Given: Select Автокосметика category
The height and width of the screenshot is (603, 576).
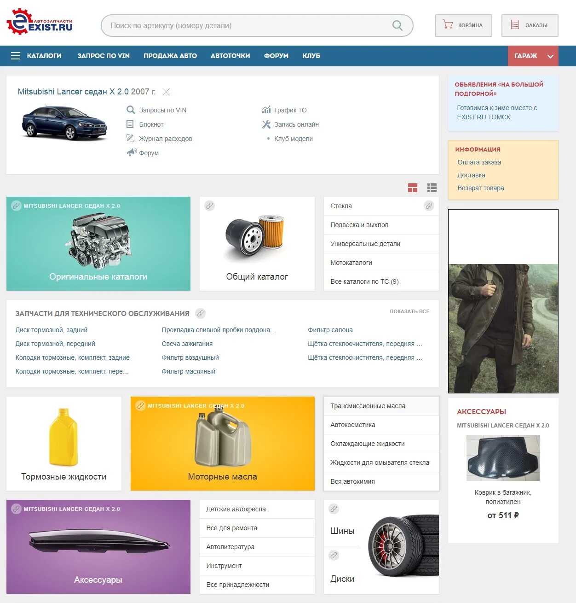Looking at the screenshot, I should [x=381, y=425].
